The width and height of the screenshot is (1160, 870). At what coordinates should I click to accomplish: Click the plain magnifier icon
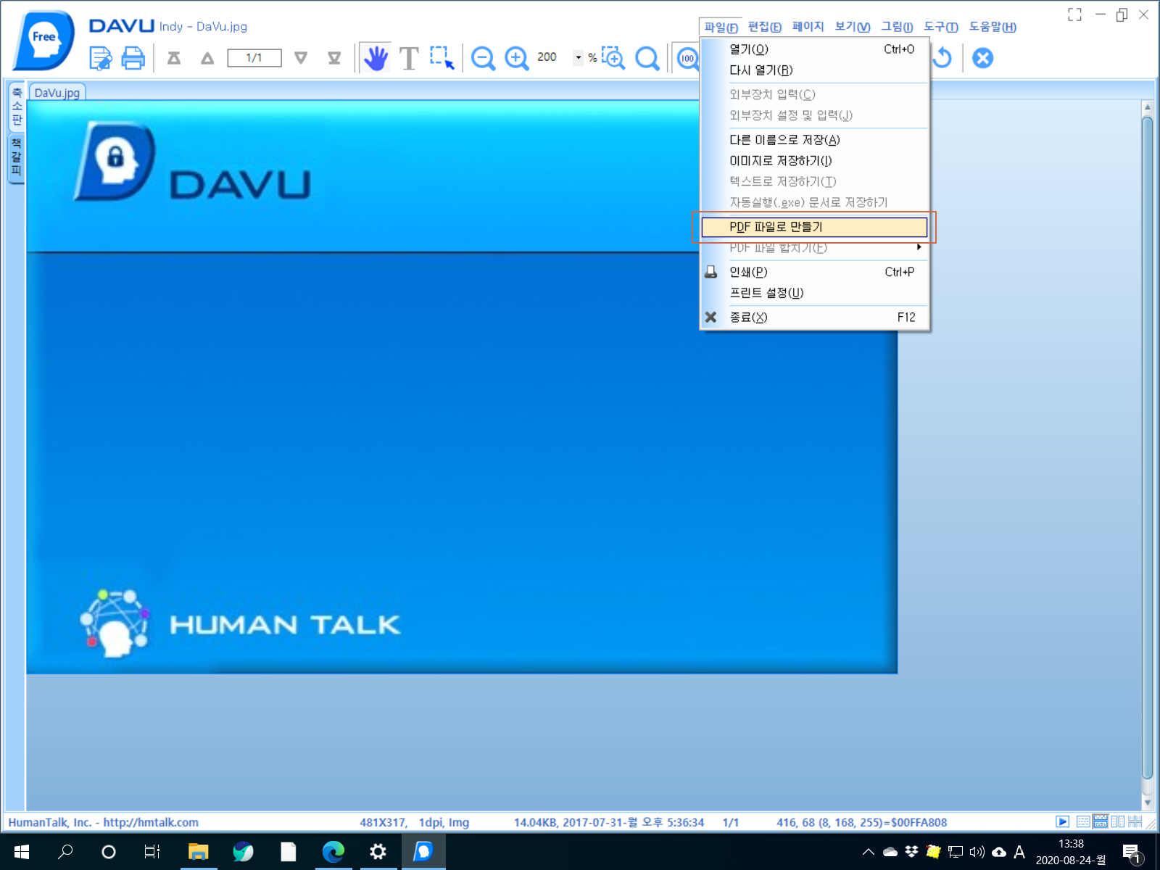pyautogui.click(x=647, y=58)
